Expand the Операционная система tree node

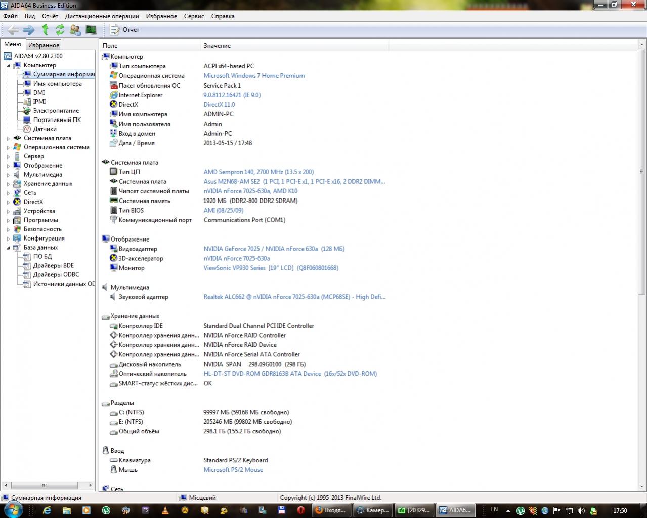(9, 147)
